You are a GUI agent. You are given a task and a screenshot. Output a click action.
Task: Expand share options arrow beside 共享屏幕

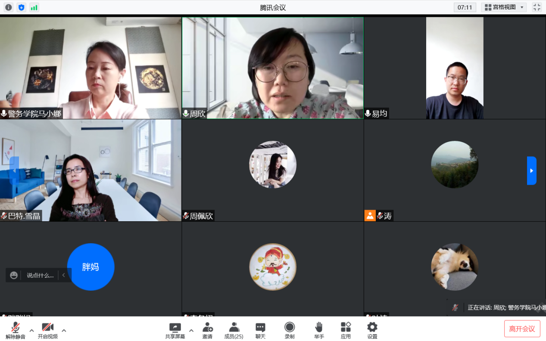[x=191, y=331]
